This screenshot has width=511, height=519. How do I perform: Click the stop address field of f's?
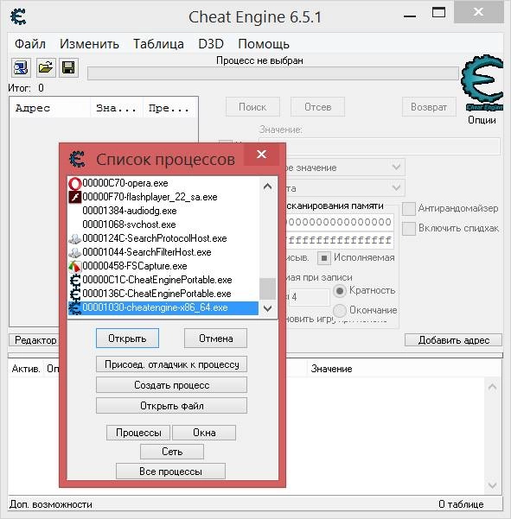[x=340, y=240]
